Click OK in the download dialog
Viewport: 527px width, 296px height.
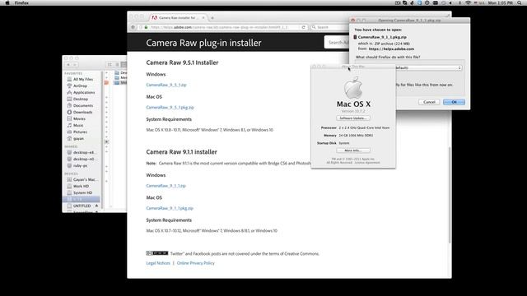[x=454, y=102]
